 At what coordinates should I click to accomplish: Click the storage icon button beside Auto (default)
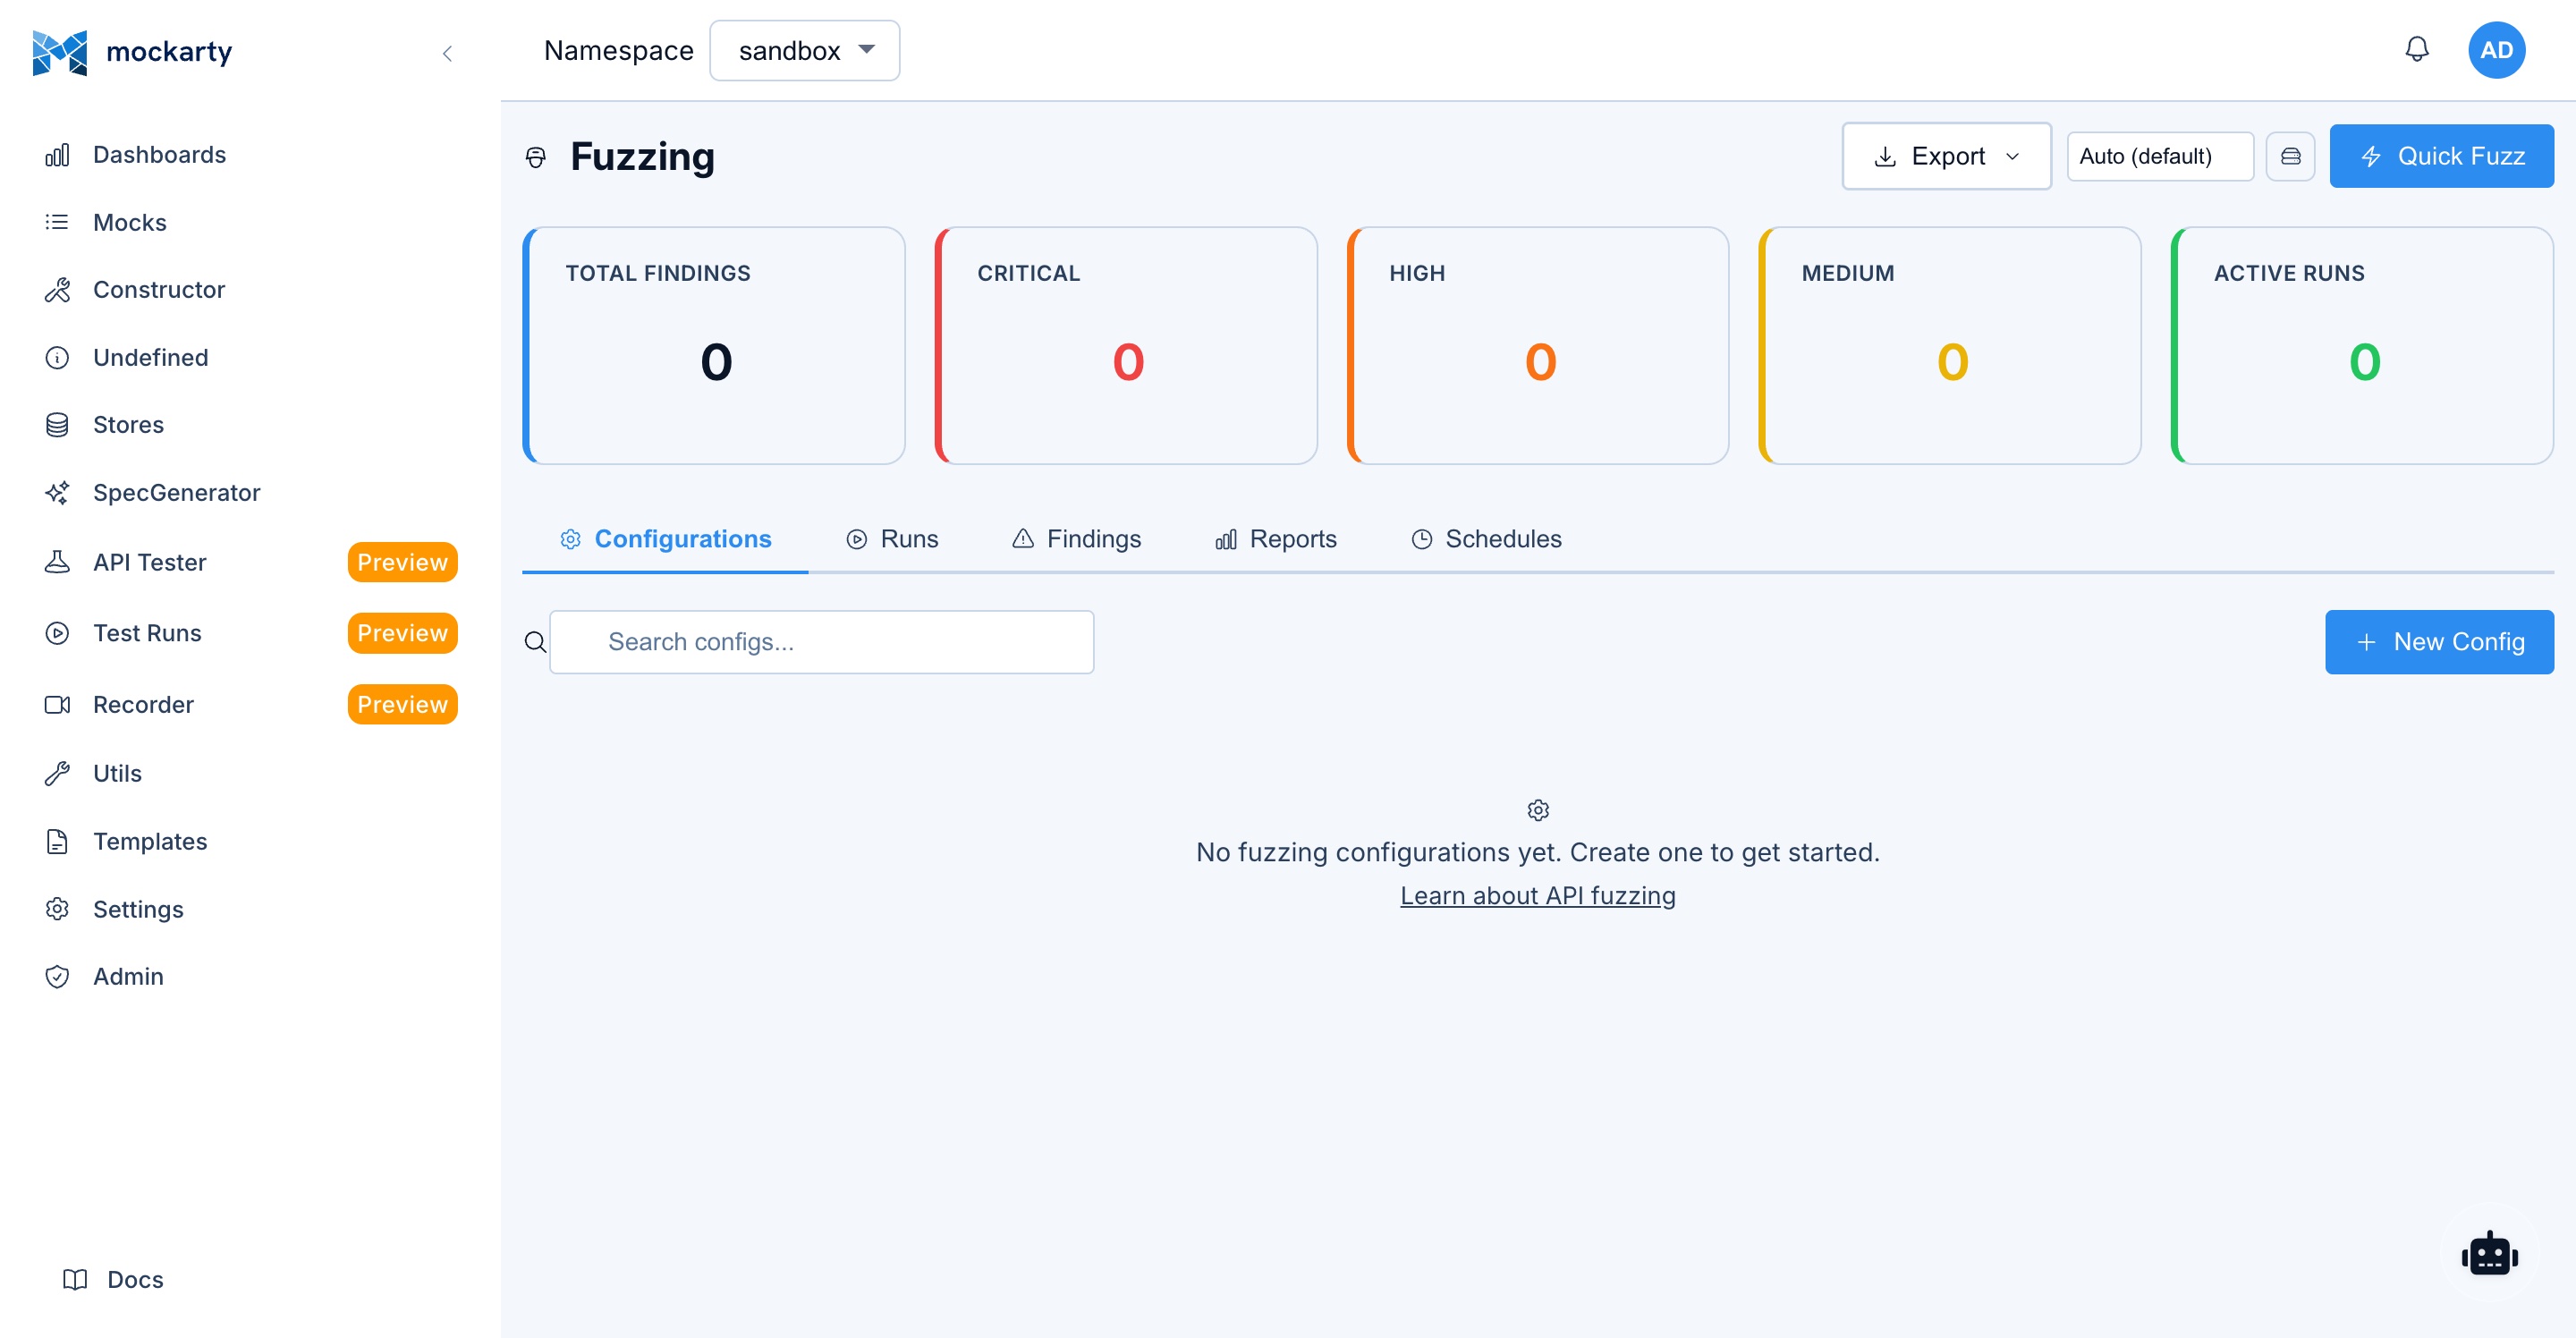pyautogui.click(x=2290, y=156)
